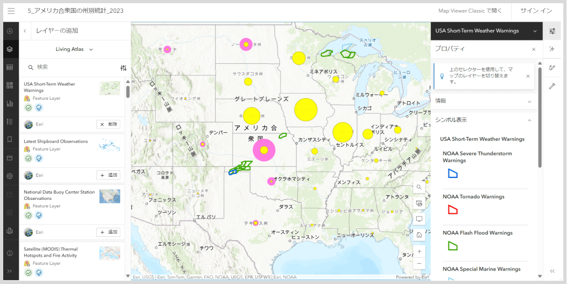
Task: Open Latest Shipboard Observations card thumbnail
Action: click(110, 145)
